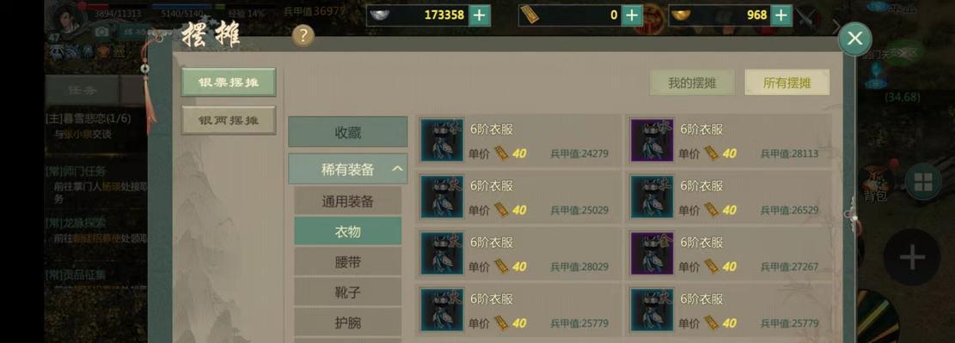Open the question mark help icon
This screenshot has width=955, height=343.
click(x=303, y=36)
